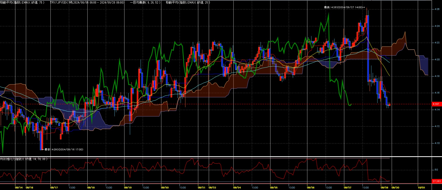Click the 09/23 date label on time axis

tap(212, 187)
